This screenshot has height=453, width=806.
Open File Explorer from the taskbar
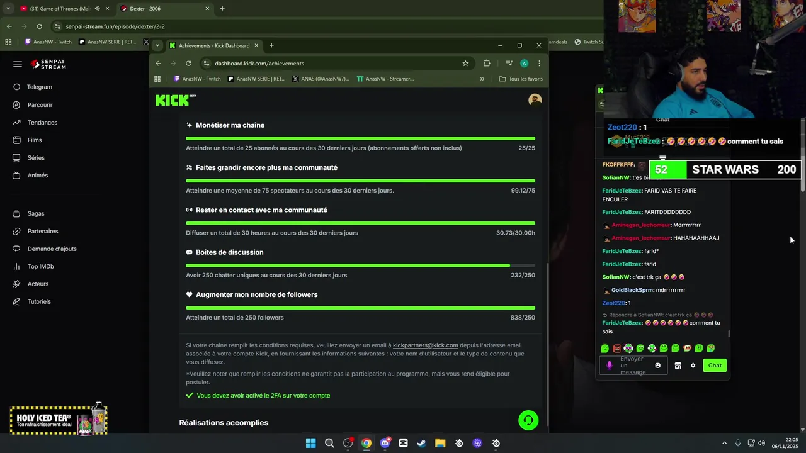tap(440, 443)
